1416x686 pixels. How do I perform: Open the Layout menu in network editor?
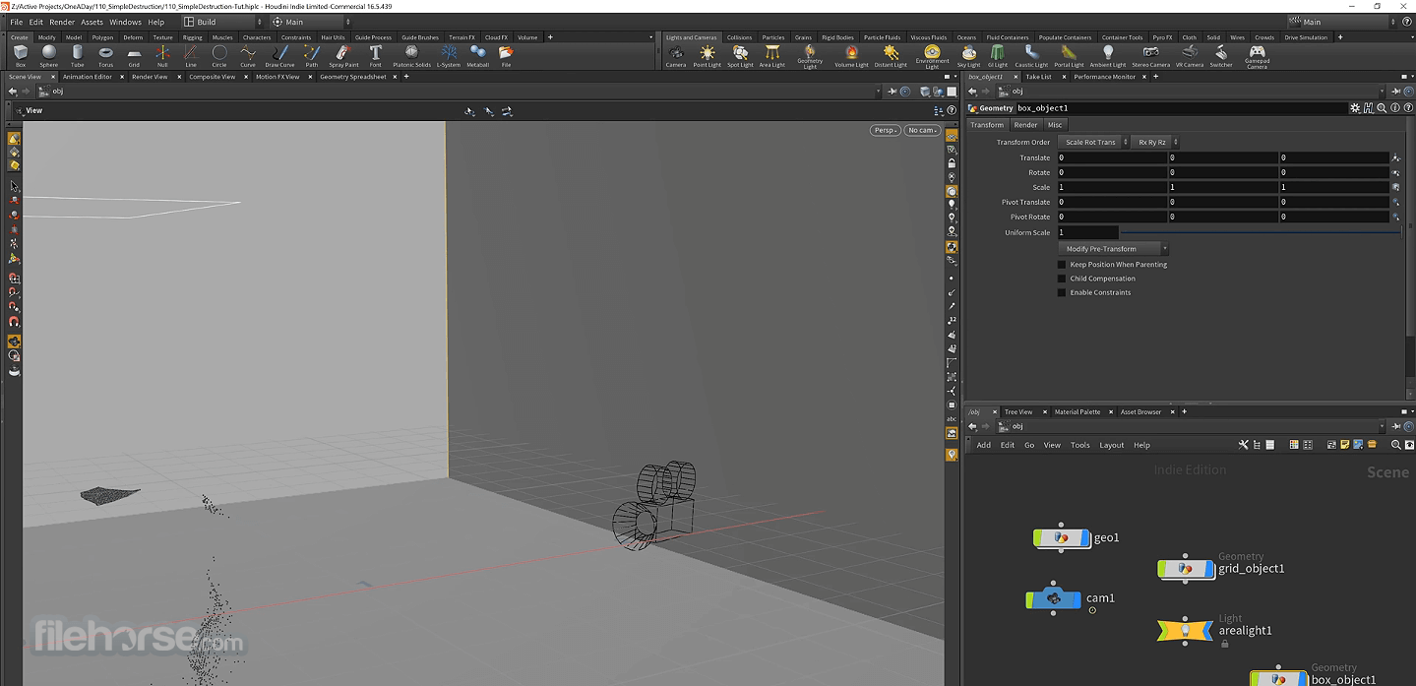[x=1112, y=445]
